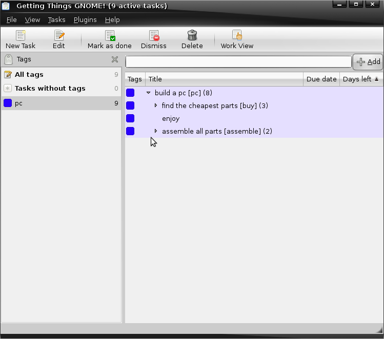
Task: Click the Dismiss task icon
Action: tap(154, 35)
